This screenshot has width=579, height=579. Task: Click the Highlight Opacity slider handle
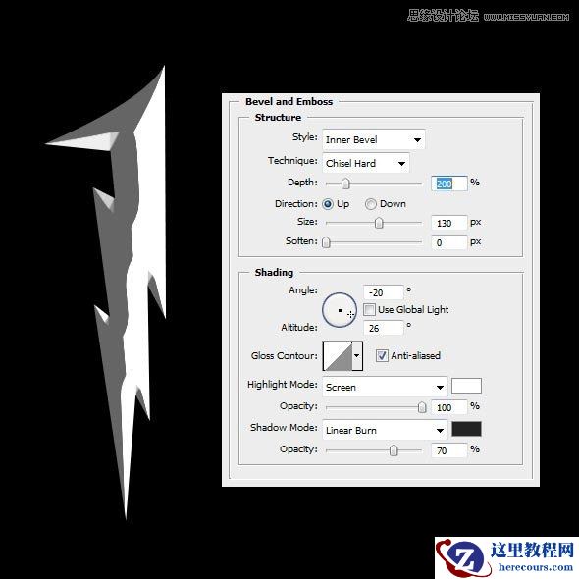[x=422, y=407]
